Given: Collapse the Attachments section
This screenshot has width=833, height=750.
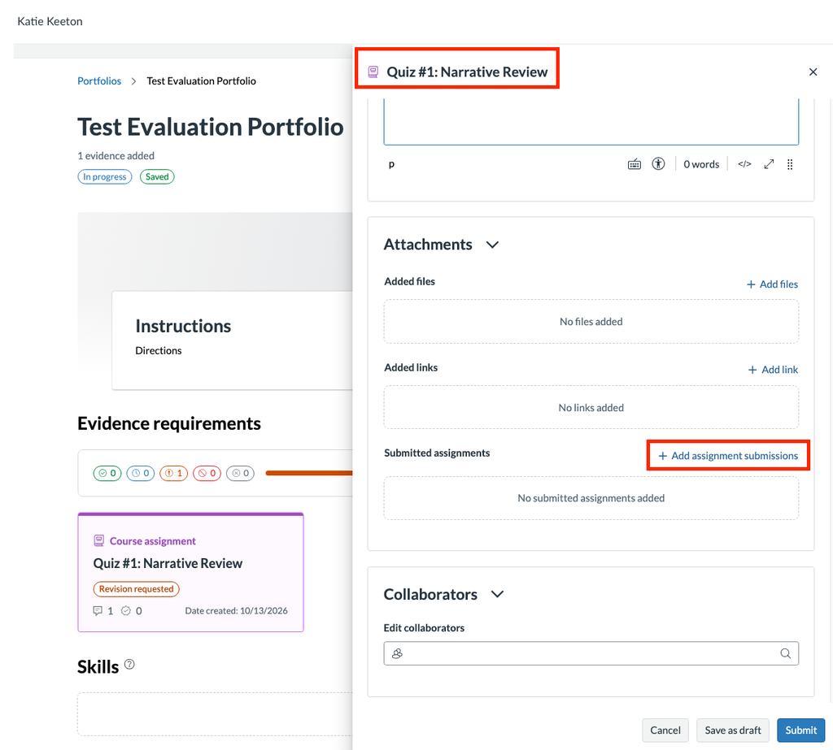Looking at the screenshot, I should pos(492,245).
